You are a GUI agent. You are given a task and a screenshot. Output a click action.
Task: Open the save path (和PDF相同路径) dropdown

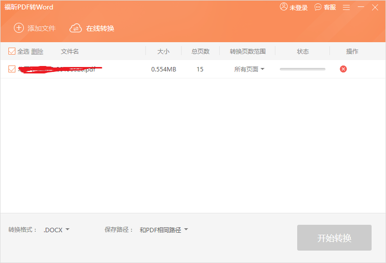[x=164, y=230]
